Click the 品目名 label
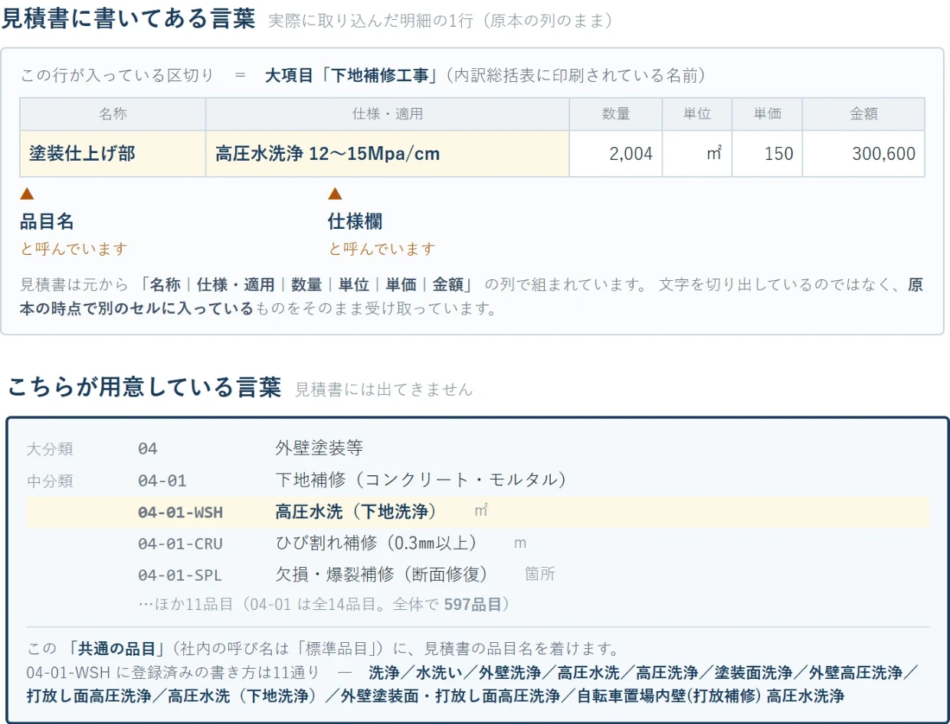The height and width of the screenshot is (724, 950). point(47,222)
